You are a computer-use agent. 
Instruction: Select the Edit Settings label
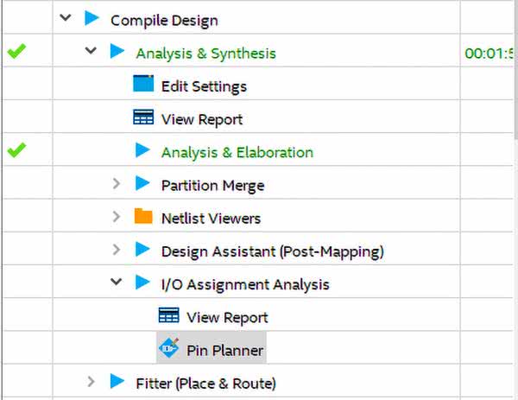point(204,86)
